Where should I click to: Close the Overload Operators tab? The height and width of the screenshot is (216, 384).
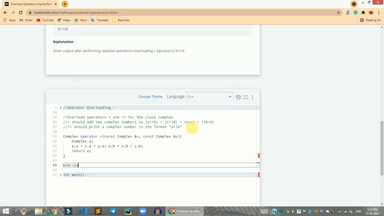[56, 4]
